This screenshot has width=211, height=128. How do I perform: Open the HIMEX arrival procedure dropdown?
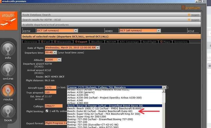click(x=158, y=31)
